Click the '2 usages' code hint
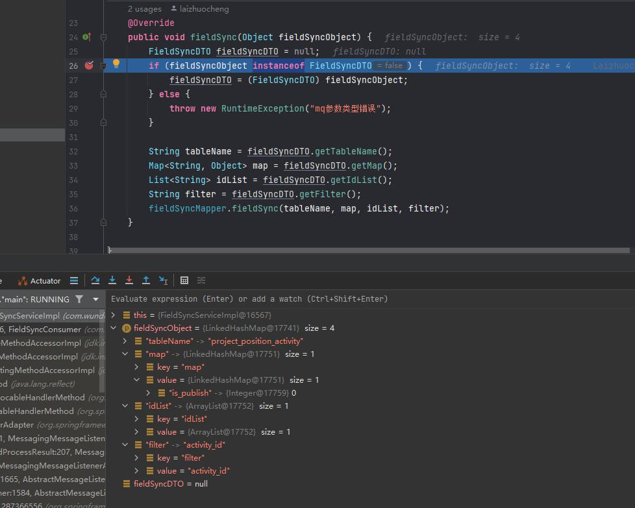 pyautogui.click(x=145, y=9)
